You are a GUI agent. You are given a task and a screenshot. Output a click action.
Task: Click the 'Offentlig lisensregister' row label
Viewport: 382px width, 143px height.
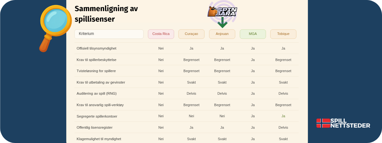95,127
